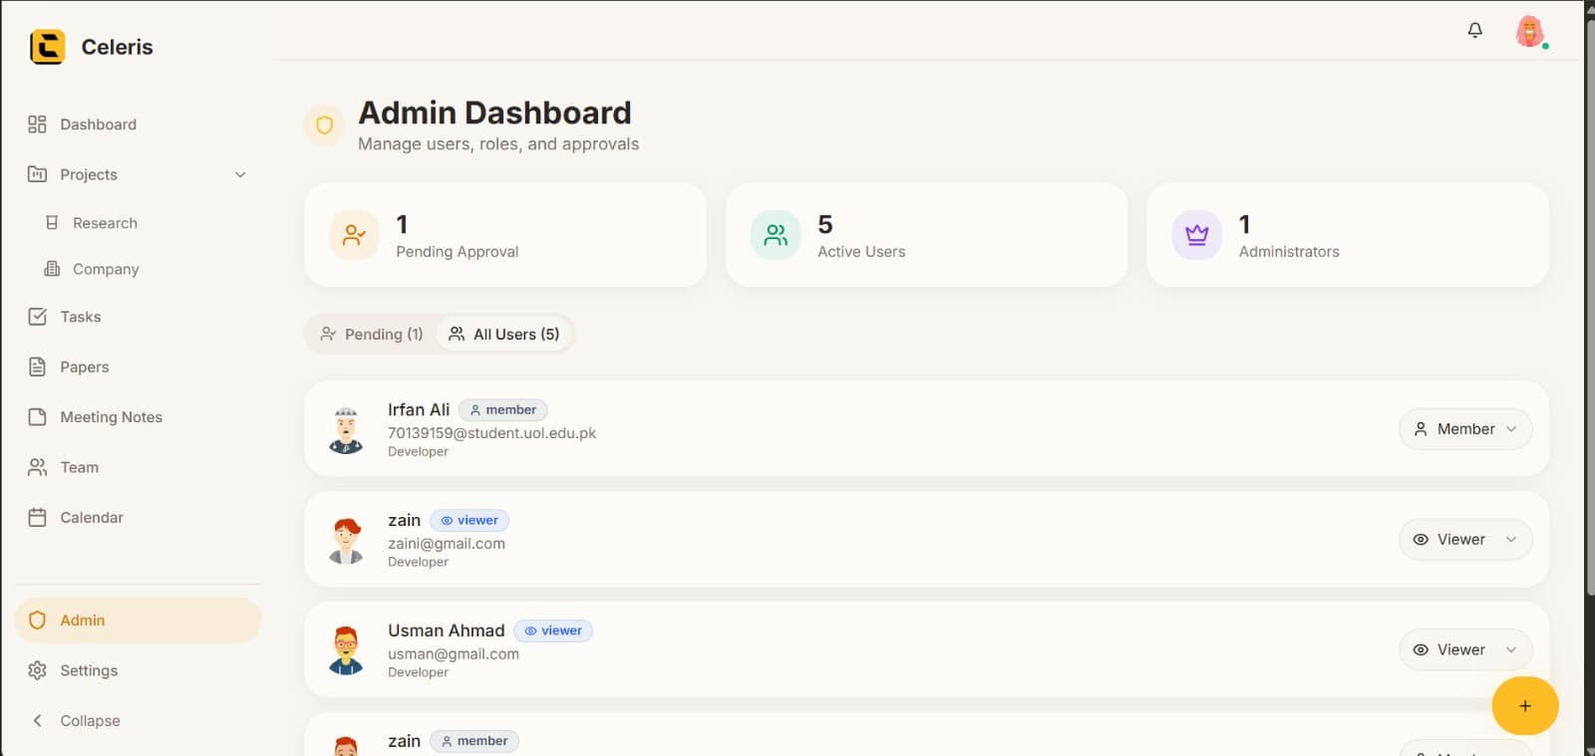Open the user profile avatar menu
1595x756 pixels.
[x=1529, y=32]
